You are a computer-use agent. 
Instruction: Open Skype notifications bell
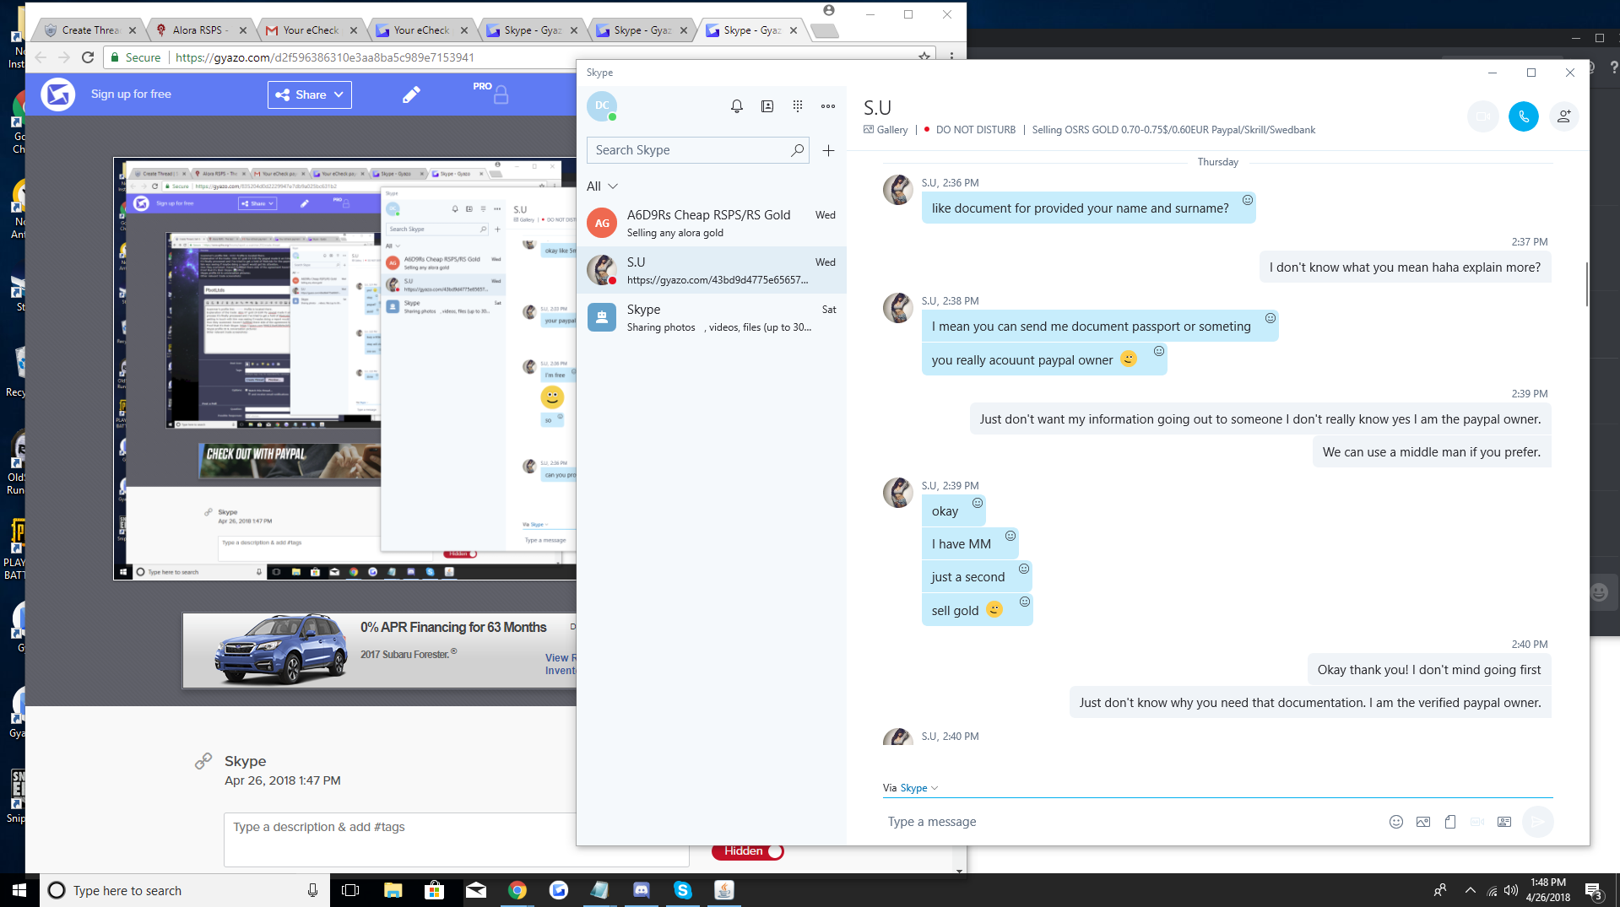pos(737,106)
